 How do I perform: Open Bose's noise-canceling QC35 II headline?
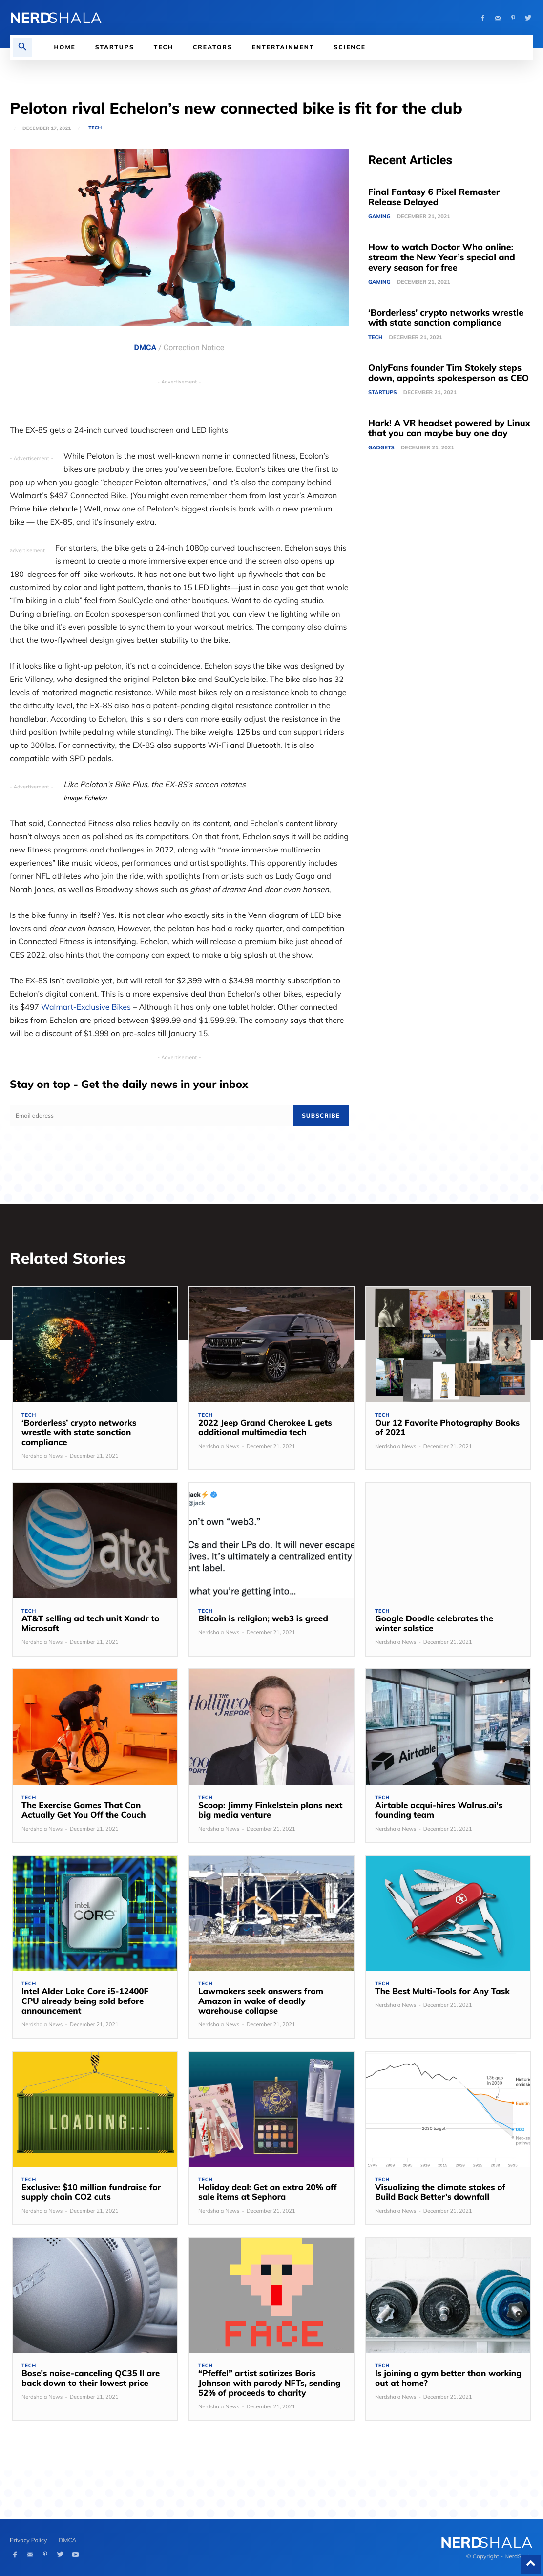coord(90,2378)
